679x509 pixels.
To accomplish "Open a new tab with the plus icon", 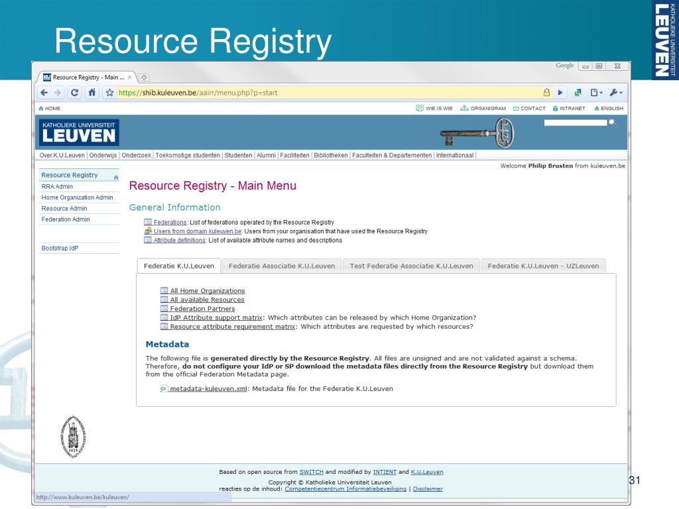I will coord(144,78).
